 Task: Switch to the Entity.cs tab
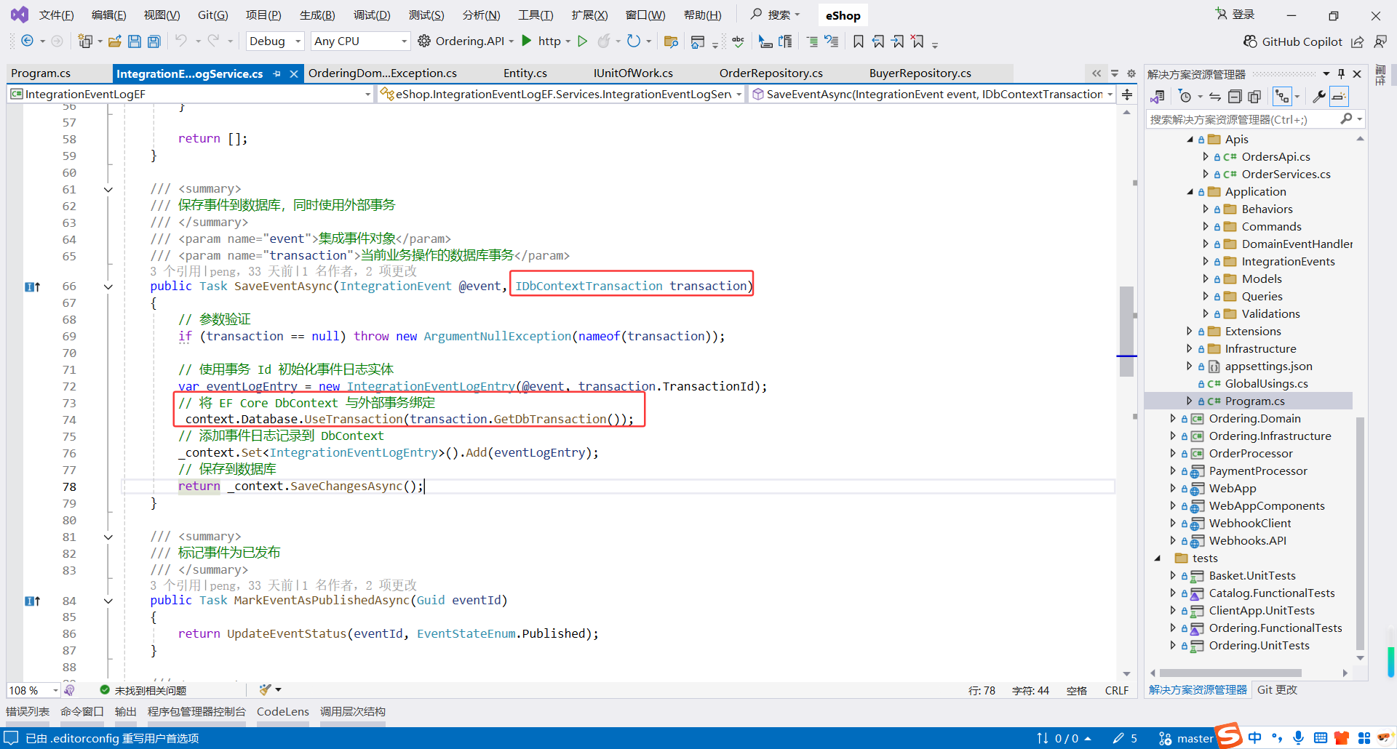(525, 73)
